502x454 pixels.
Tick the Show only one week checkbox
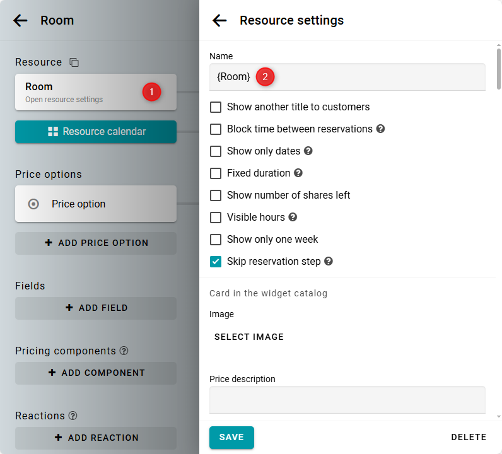216,239
